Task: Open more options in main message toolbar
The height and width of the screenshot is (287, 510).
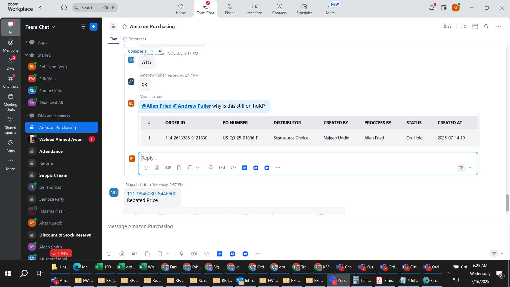Action: (258, 254)
